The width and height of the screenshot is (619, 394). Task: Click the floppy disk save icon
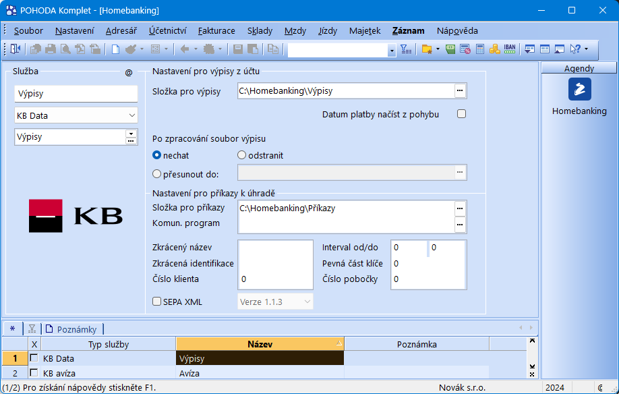coord(237,49)
